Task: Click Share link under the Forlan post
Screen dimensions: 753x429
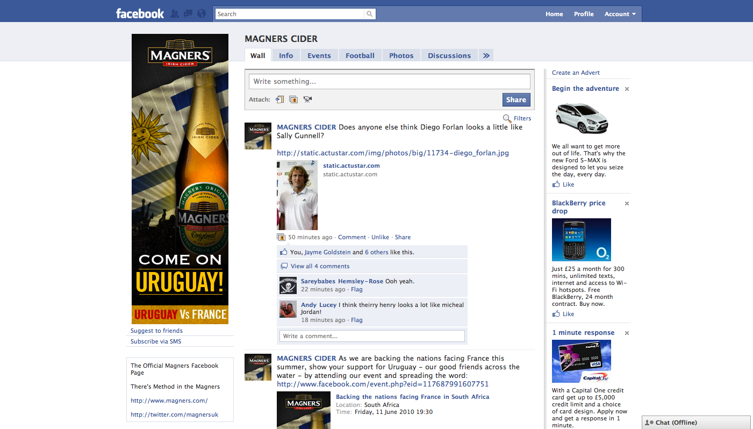Action: [403, 237]
